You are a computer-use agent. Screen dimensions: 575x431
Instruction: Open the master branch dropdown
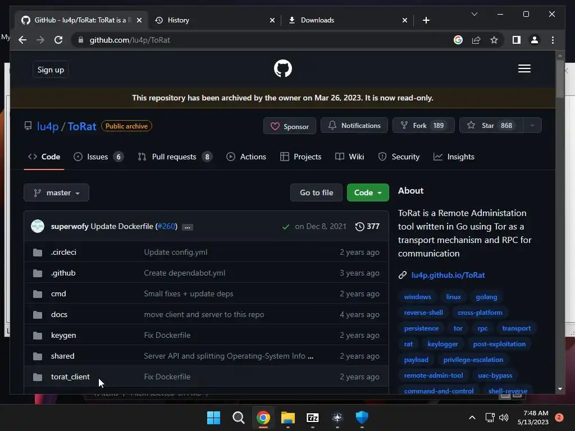click(x=57, y=193)
